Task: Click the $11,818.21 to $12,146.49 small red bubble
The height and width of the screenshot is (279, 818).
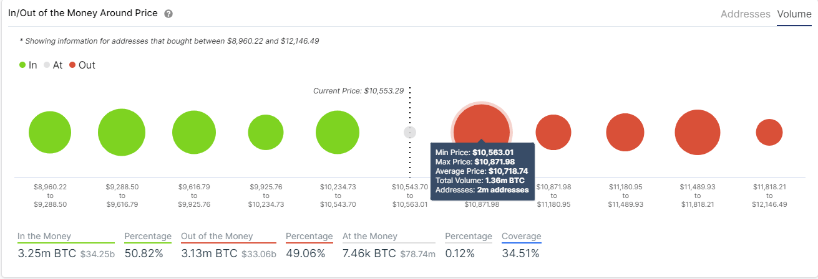Action: click(769, 133)
